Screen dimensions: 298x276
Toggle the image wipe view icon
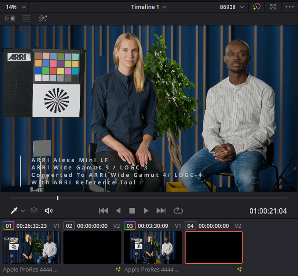(10, 19)
